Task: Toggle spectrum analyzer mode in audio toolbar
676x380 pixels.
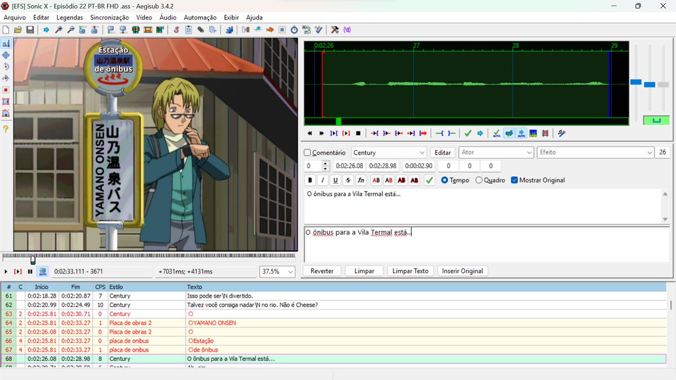Action: (533, 133)
